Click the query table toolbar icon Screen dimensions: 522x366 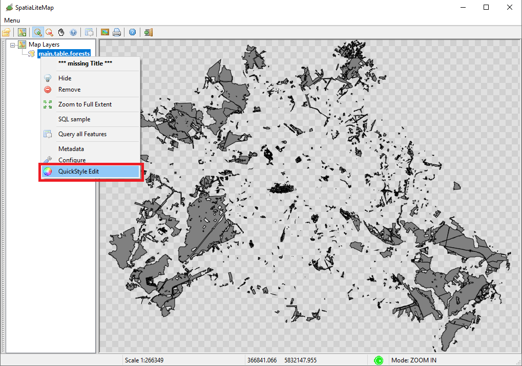(x=89, y=32)
